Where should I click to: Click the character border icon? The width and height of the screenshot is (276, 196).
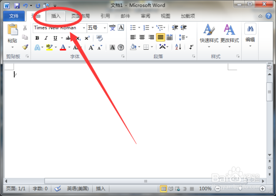click(121, 28)
